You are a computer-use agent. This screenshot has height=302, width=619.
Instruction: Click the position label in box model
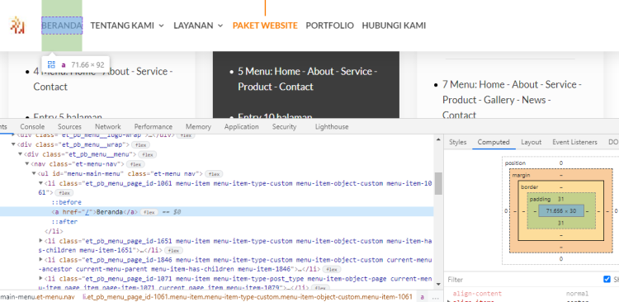click(515, 163)
